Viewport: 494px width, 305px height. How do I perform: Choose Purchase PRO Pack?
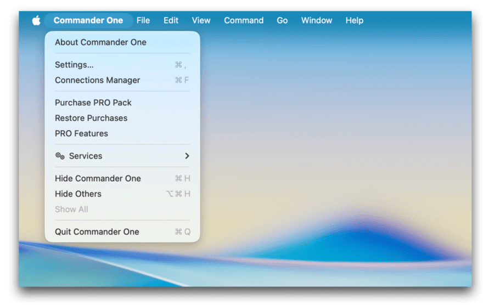pos(122,103)
